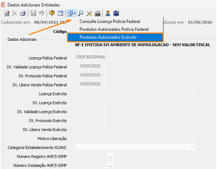The height and width of the screenshot is (169, 217).
Task: Click the exit door picture icon
Action: point(116,13)
